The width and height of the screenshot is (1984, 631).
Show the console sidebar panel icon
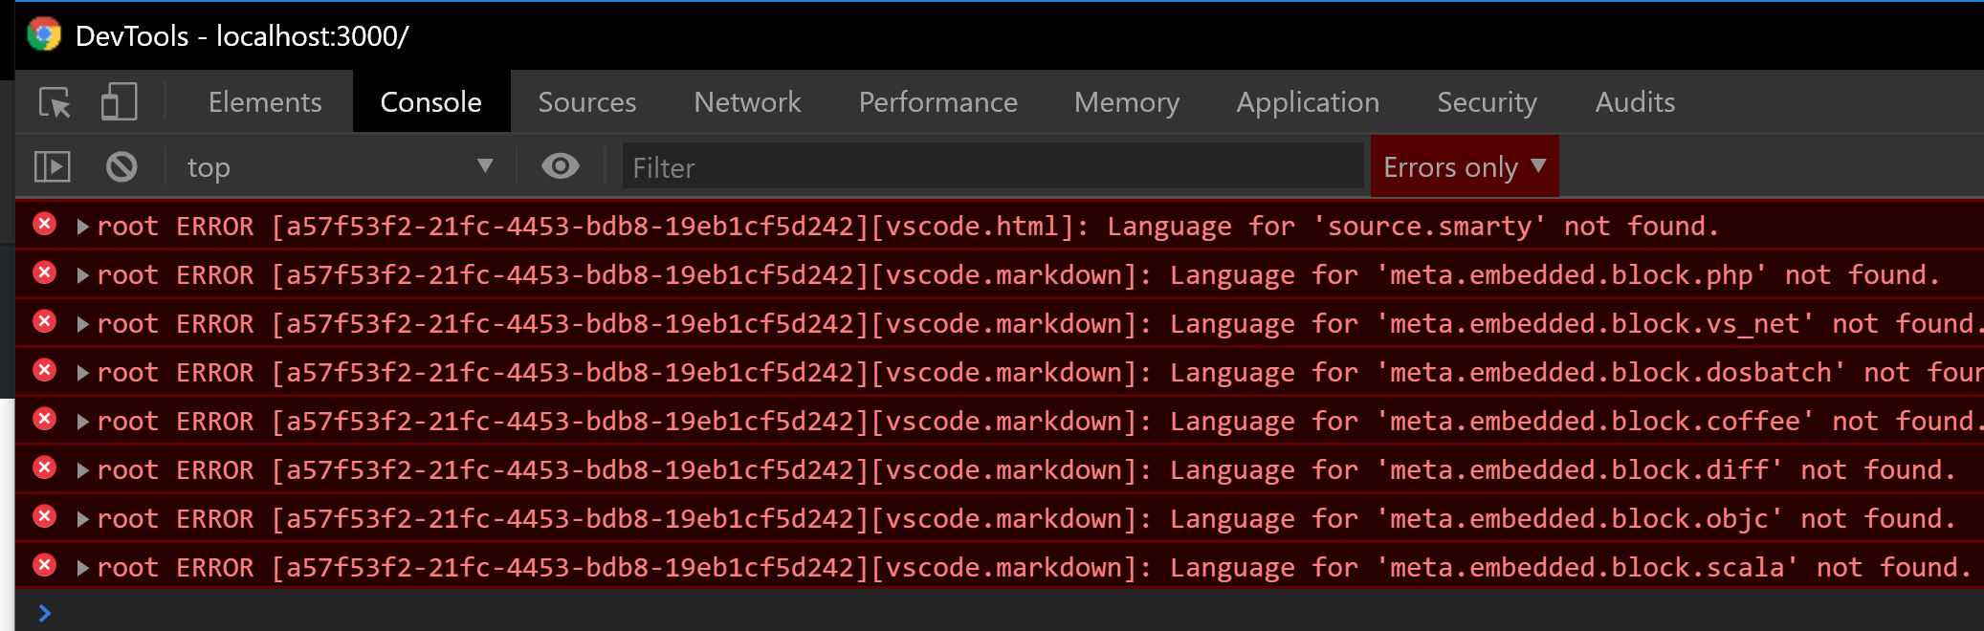point(53,167)
